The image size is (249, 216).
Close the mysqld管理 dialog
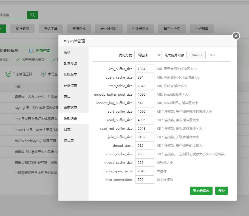click(x=236, y=36)
